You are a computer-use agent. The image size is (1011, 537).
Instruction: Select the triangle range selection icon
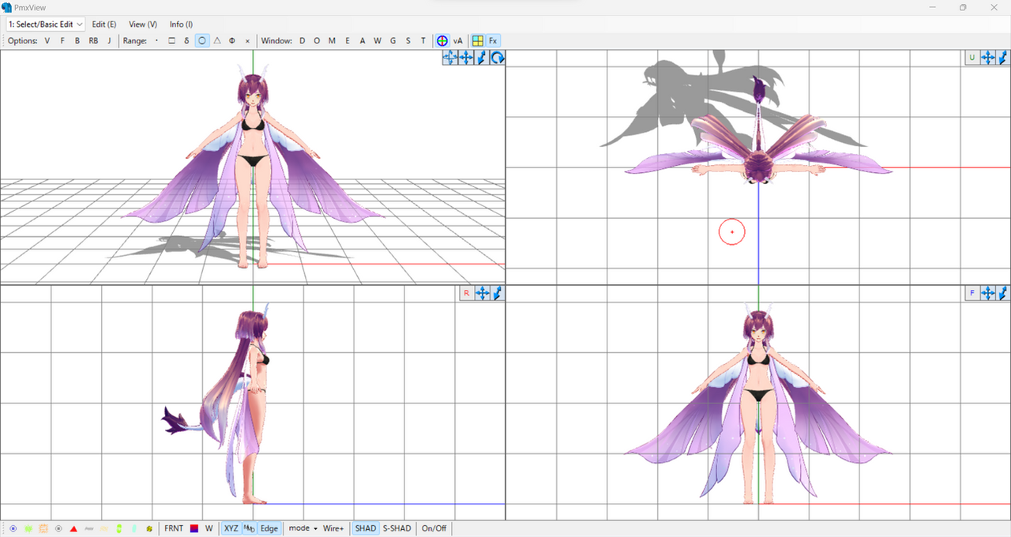click(217, 41)
